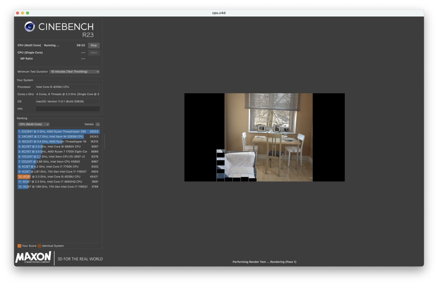
Task: Click the MP Ratio label
Action: click(26, 59)
